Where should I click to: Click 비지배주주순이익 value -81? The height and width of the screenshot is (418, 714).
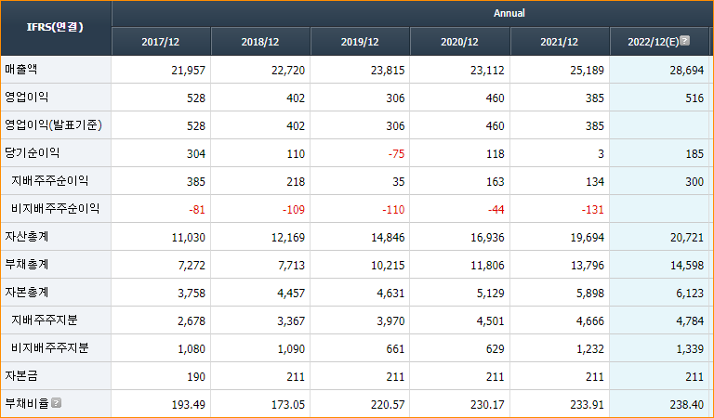197,210
